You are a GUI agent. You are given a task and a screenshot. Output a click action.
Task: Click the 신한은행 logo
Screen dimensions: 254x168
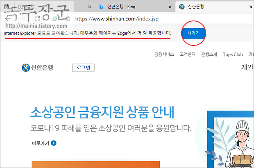coord(37,68)
